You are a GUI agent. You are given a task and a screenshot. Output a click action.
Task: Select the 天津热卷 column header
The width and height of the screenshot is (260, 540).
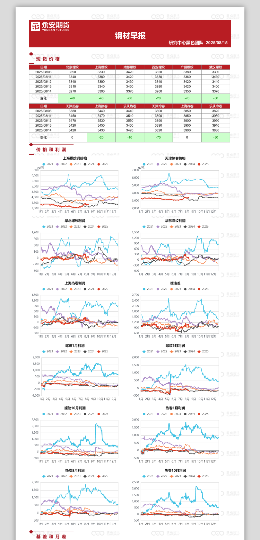[72, 106]
